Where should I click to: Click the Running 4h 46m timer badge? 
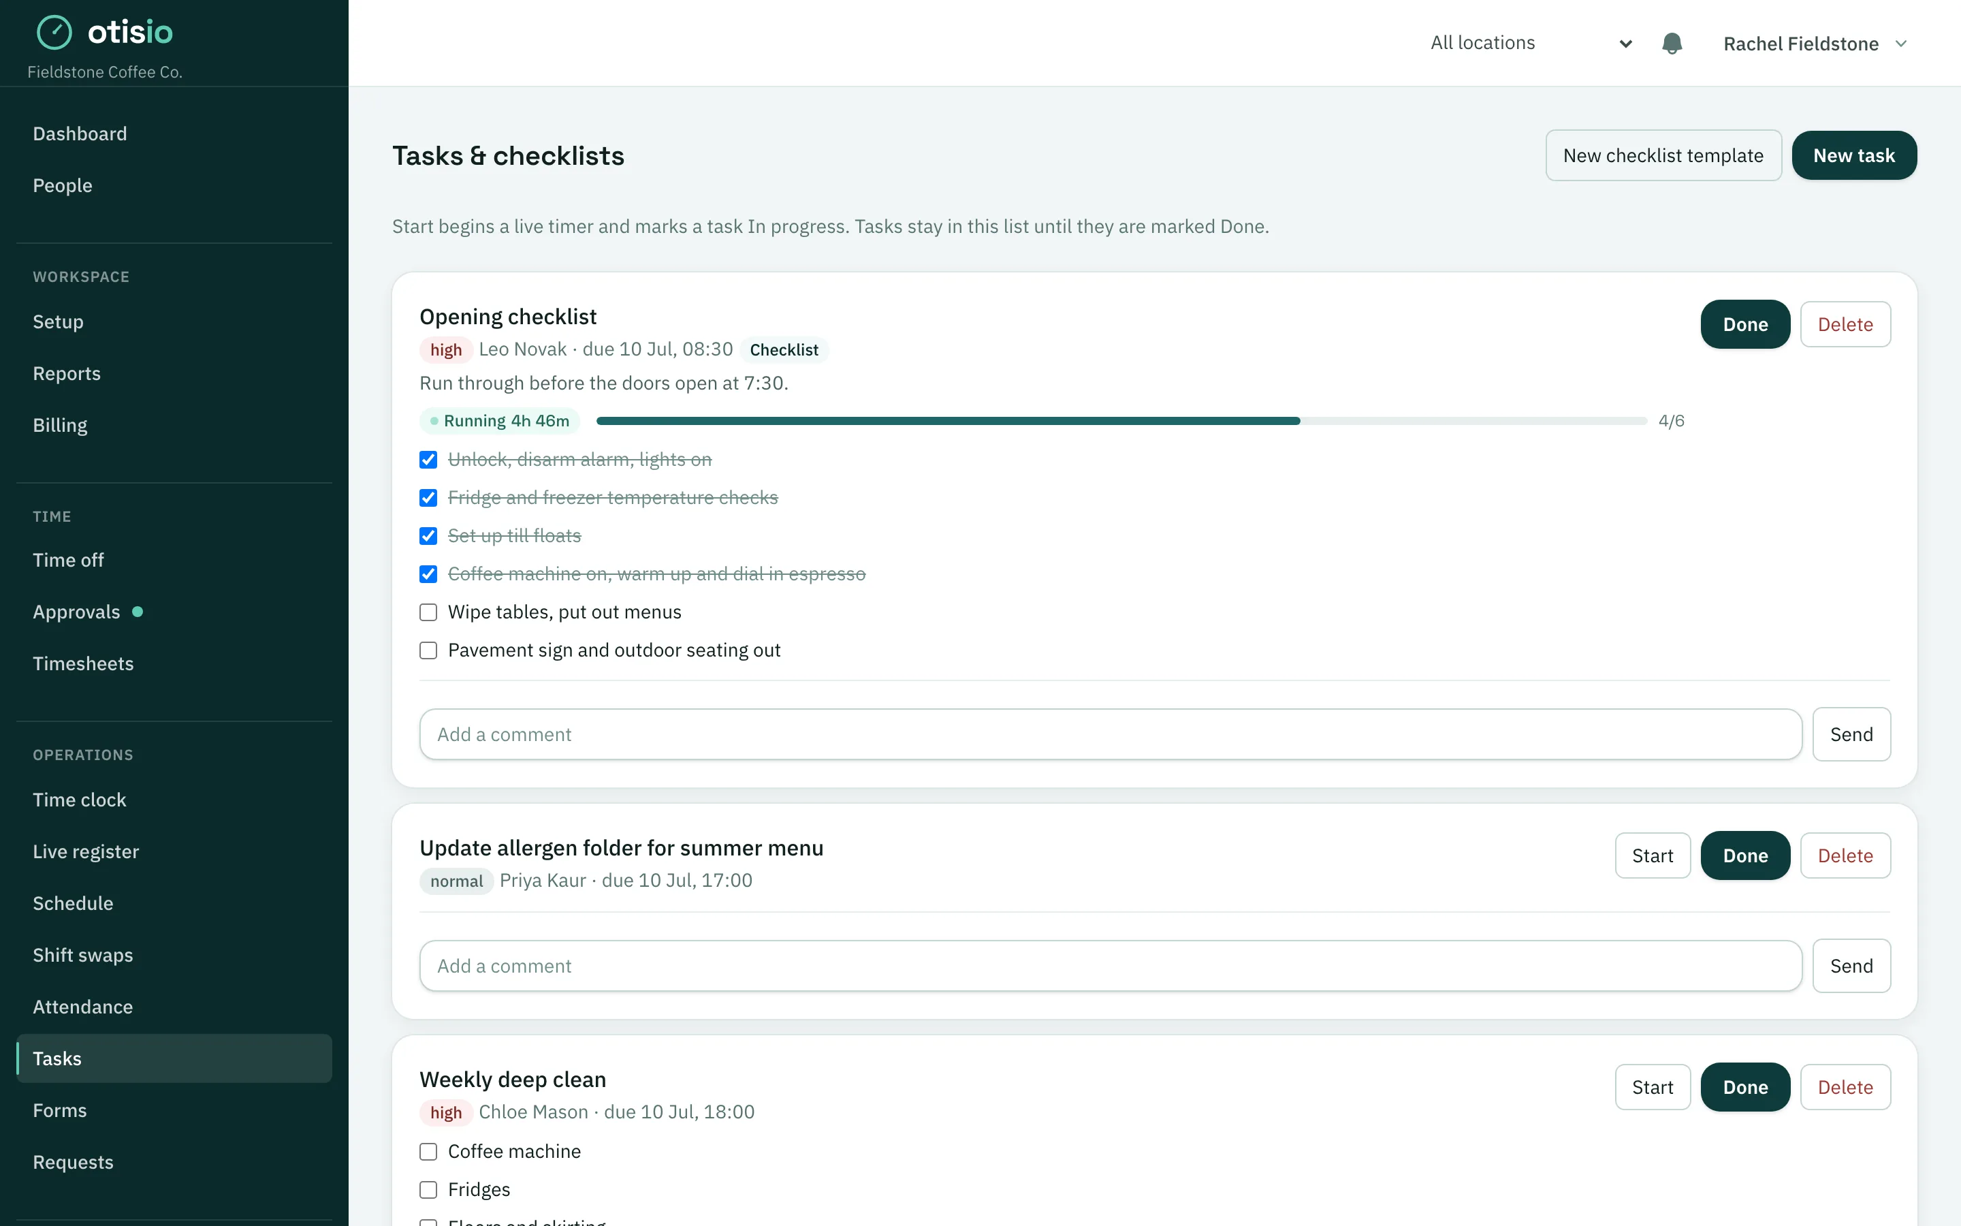(x=500, y=421)
